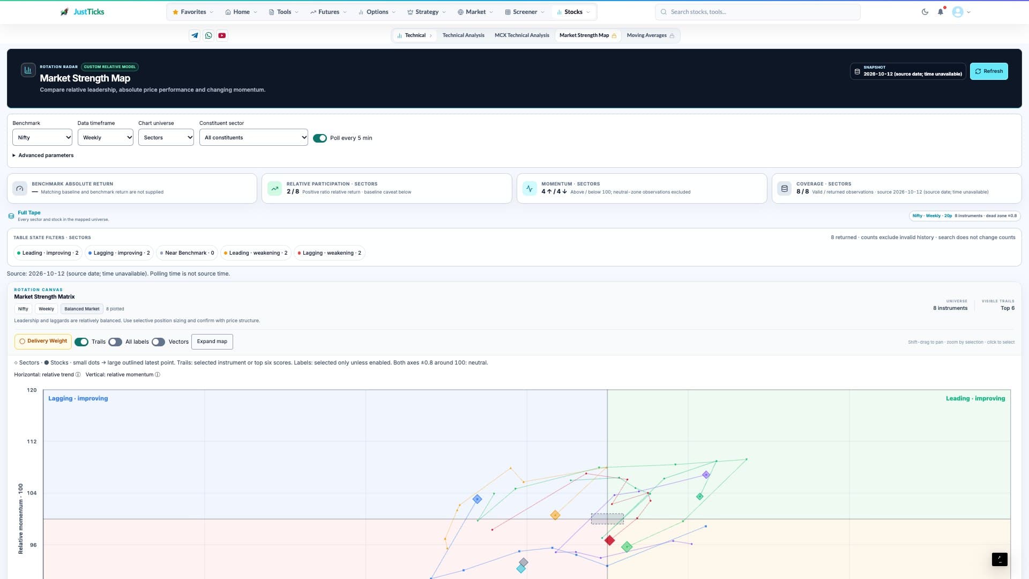
Task: Toggle dark mode moon icon
Action: [925, 12]
